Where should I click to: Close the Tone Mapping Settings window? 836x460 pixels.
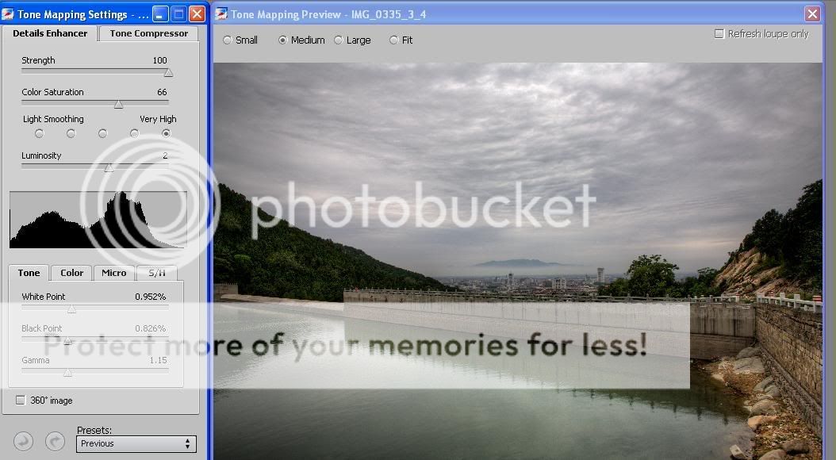pyautogui.click(x=197, y=13)
